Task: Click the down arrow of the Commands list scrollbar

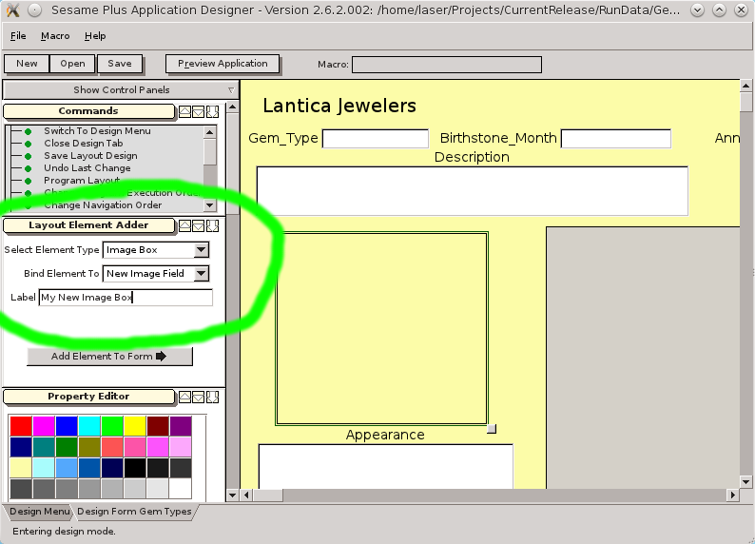Action: pos(209,205)
